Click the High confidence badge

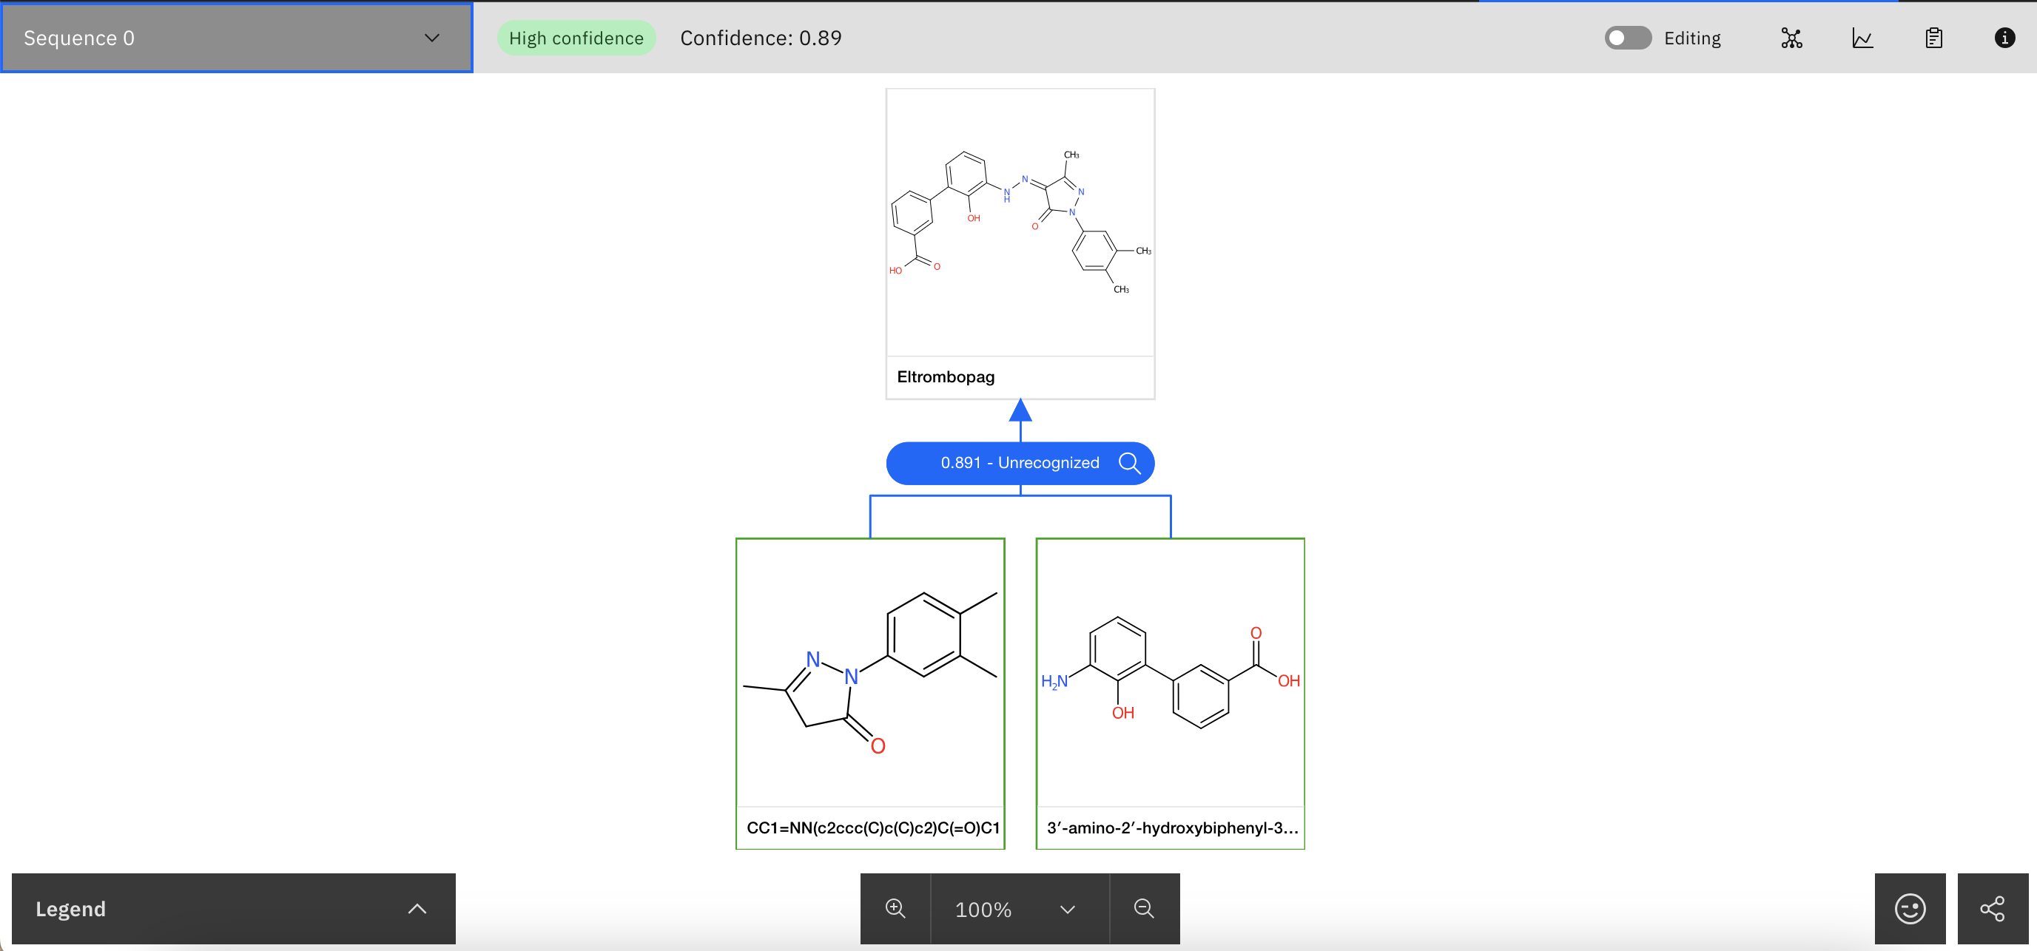(x=576, y=37)
